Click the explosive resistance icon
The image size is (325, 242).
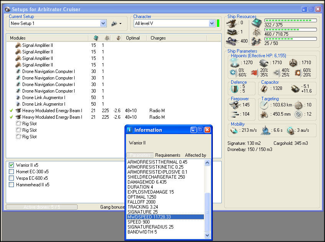[298, 73]
